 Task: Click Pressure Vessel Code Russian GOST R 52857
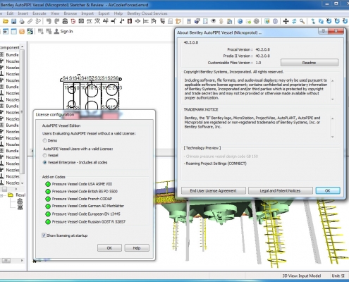click(x=89, y=221)
